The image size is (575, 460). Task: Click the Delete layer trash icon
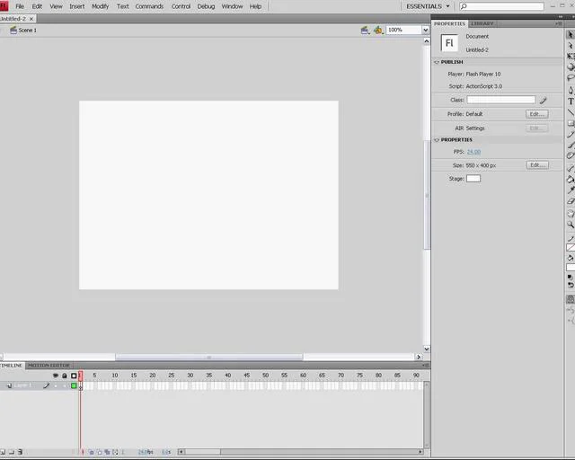point(20,452)
